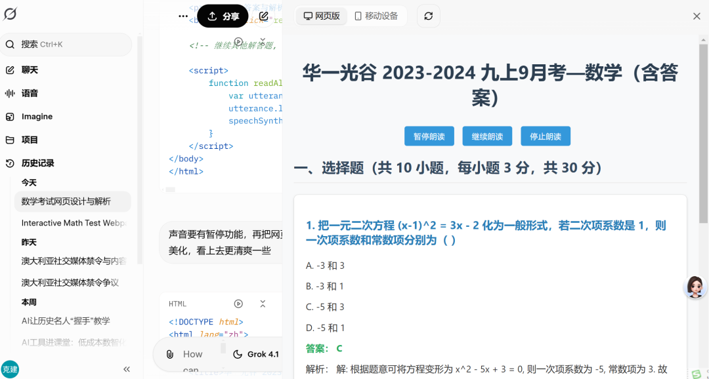Screen dimensions: 709x379
Task: Open the three-dot more options menu
Action: [x=183, y=16]
